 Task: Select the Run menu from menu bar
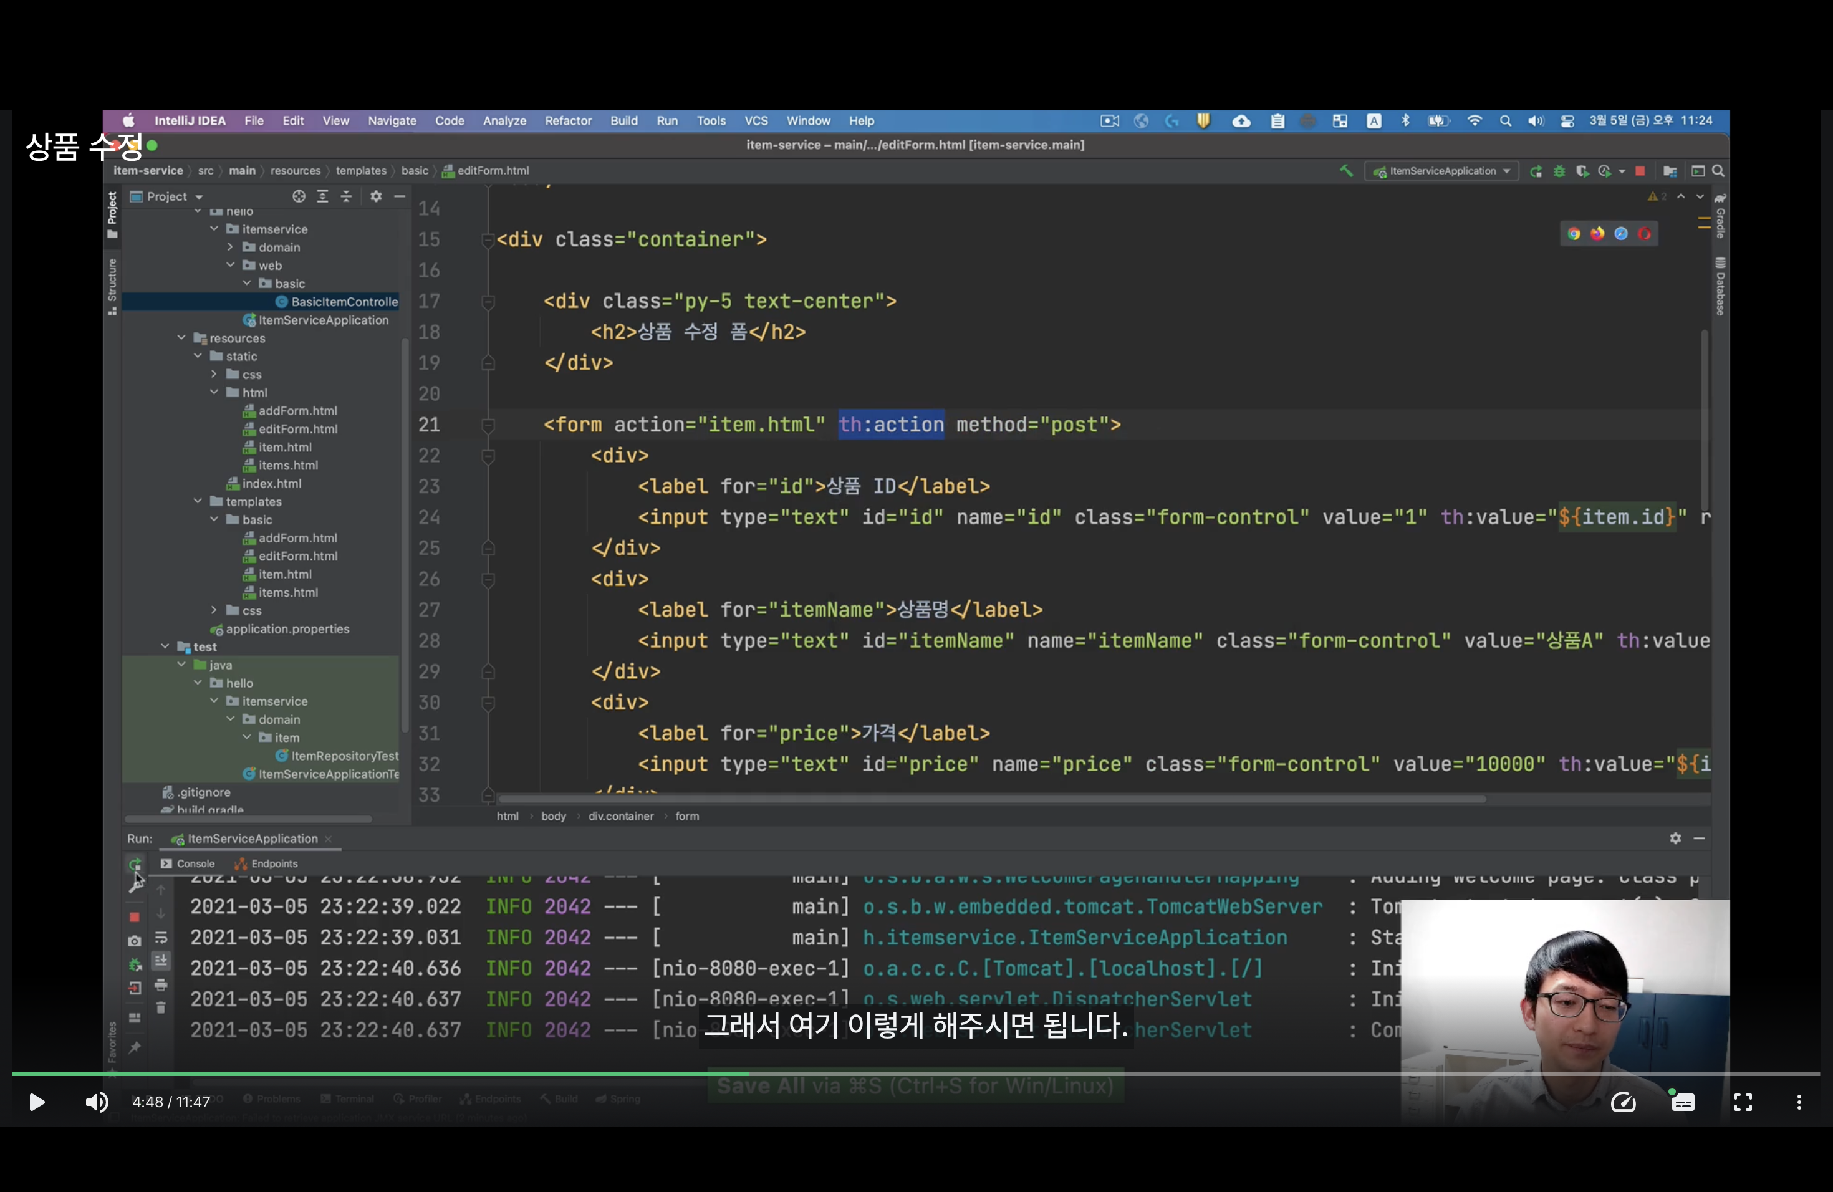tap(665, 122)
